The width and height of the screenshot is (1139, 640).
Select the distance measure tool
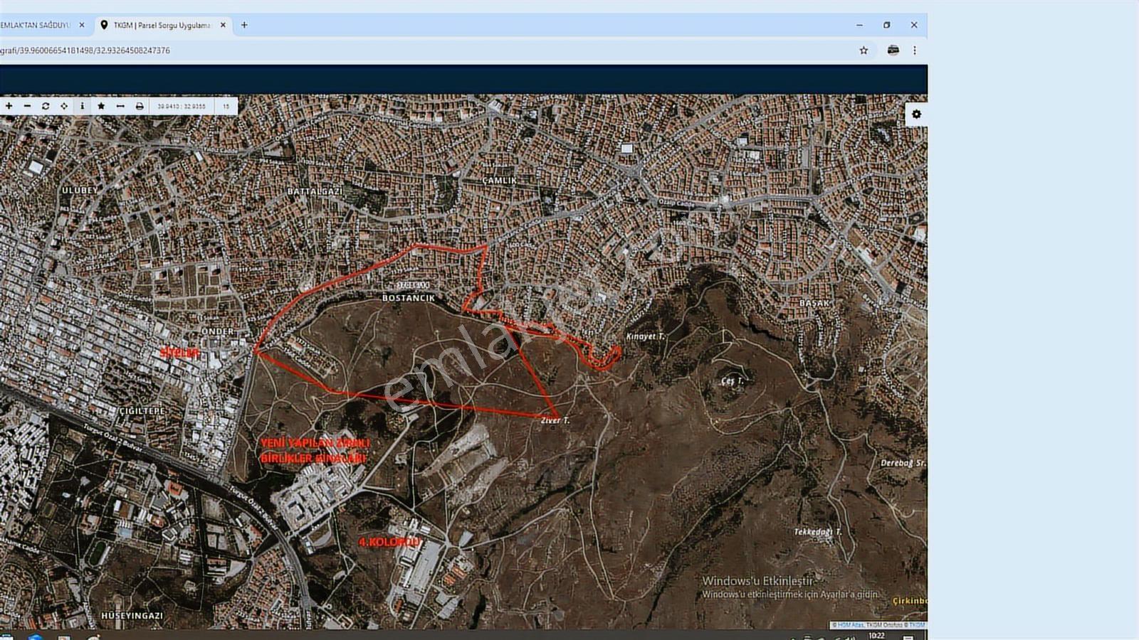pos(120,106)
